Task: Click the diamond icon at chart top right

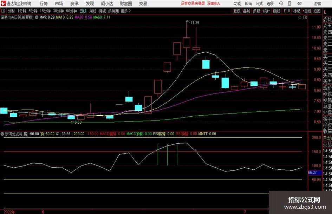Action: (x=300, y=18)
